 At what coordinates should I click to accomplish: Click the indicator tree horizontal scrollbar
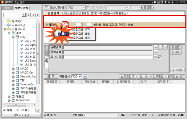19,105
